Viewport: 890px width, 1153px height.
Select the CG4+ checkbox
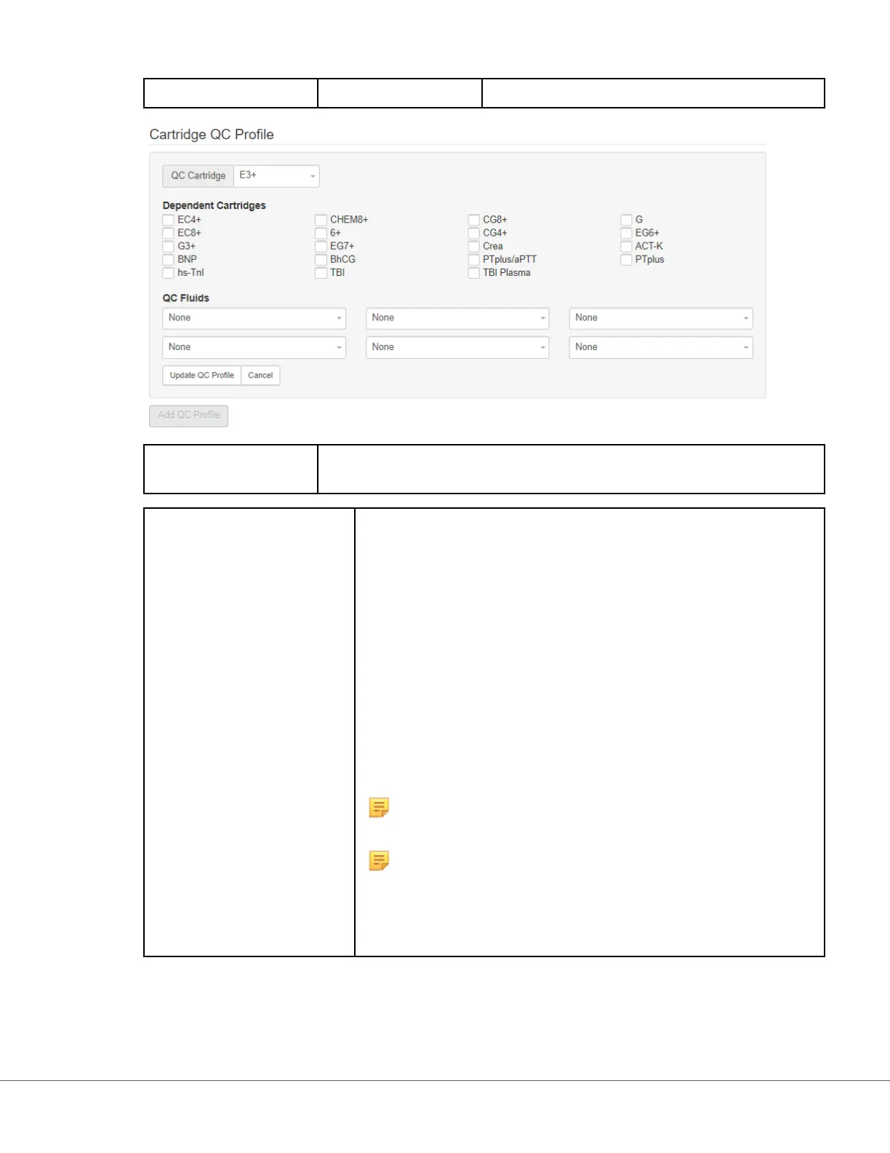tap(473, 233)
